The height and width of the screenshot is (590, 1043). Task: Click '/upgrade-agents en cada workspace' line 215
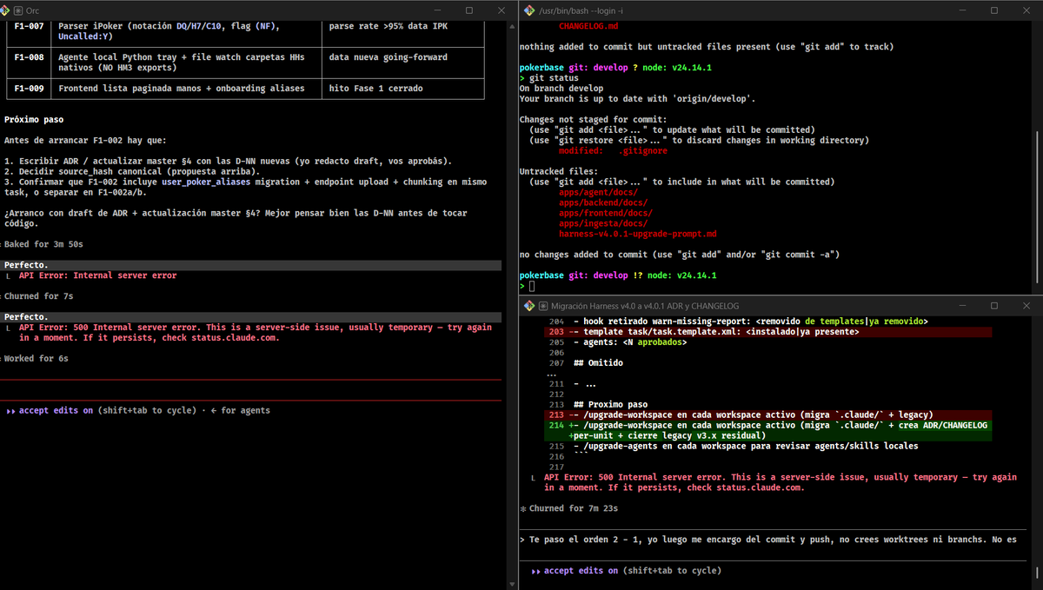point(746,446)
